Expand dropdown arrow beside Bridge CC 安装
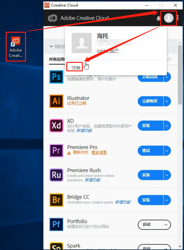 tap(167, 200)
